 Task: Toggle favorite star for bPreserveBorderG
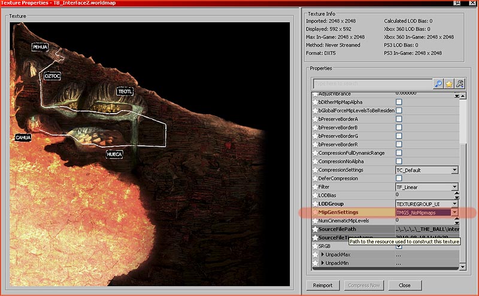315,136
